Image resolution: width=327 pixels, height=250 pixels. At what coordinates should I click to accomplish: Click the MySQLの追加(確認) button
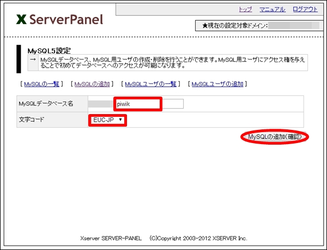[275, 137]
